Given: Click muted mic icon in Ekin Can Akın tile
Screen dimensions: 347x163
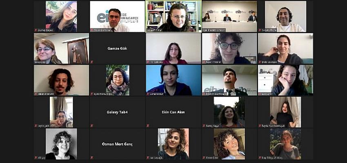Looking at the screenshot, I should 148,126.
